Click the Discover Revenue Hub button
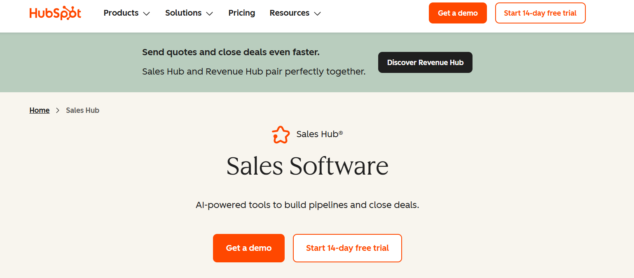Viewport: 634px width, 278px height. [x=425, y=63]
